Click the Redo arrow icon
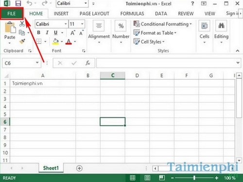 tap(44, 3)
